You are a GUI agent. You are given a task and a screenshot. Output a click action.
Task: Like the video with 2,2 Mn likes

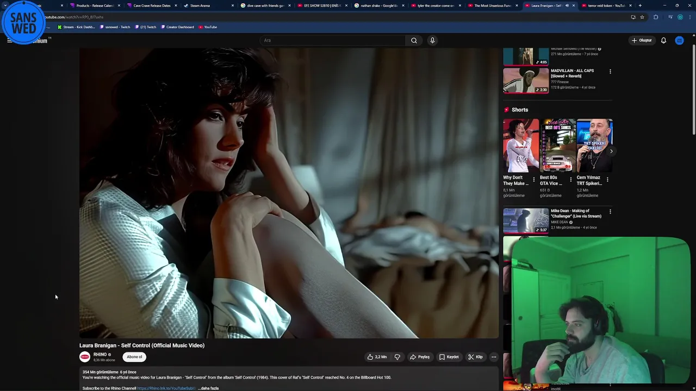(x=377, y=357)
